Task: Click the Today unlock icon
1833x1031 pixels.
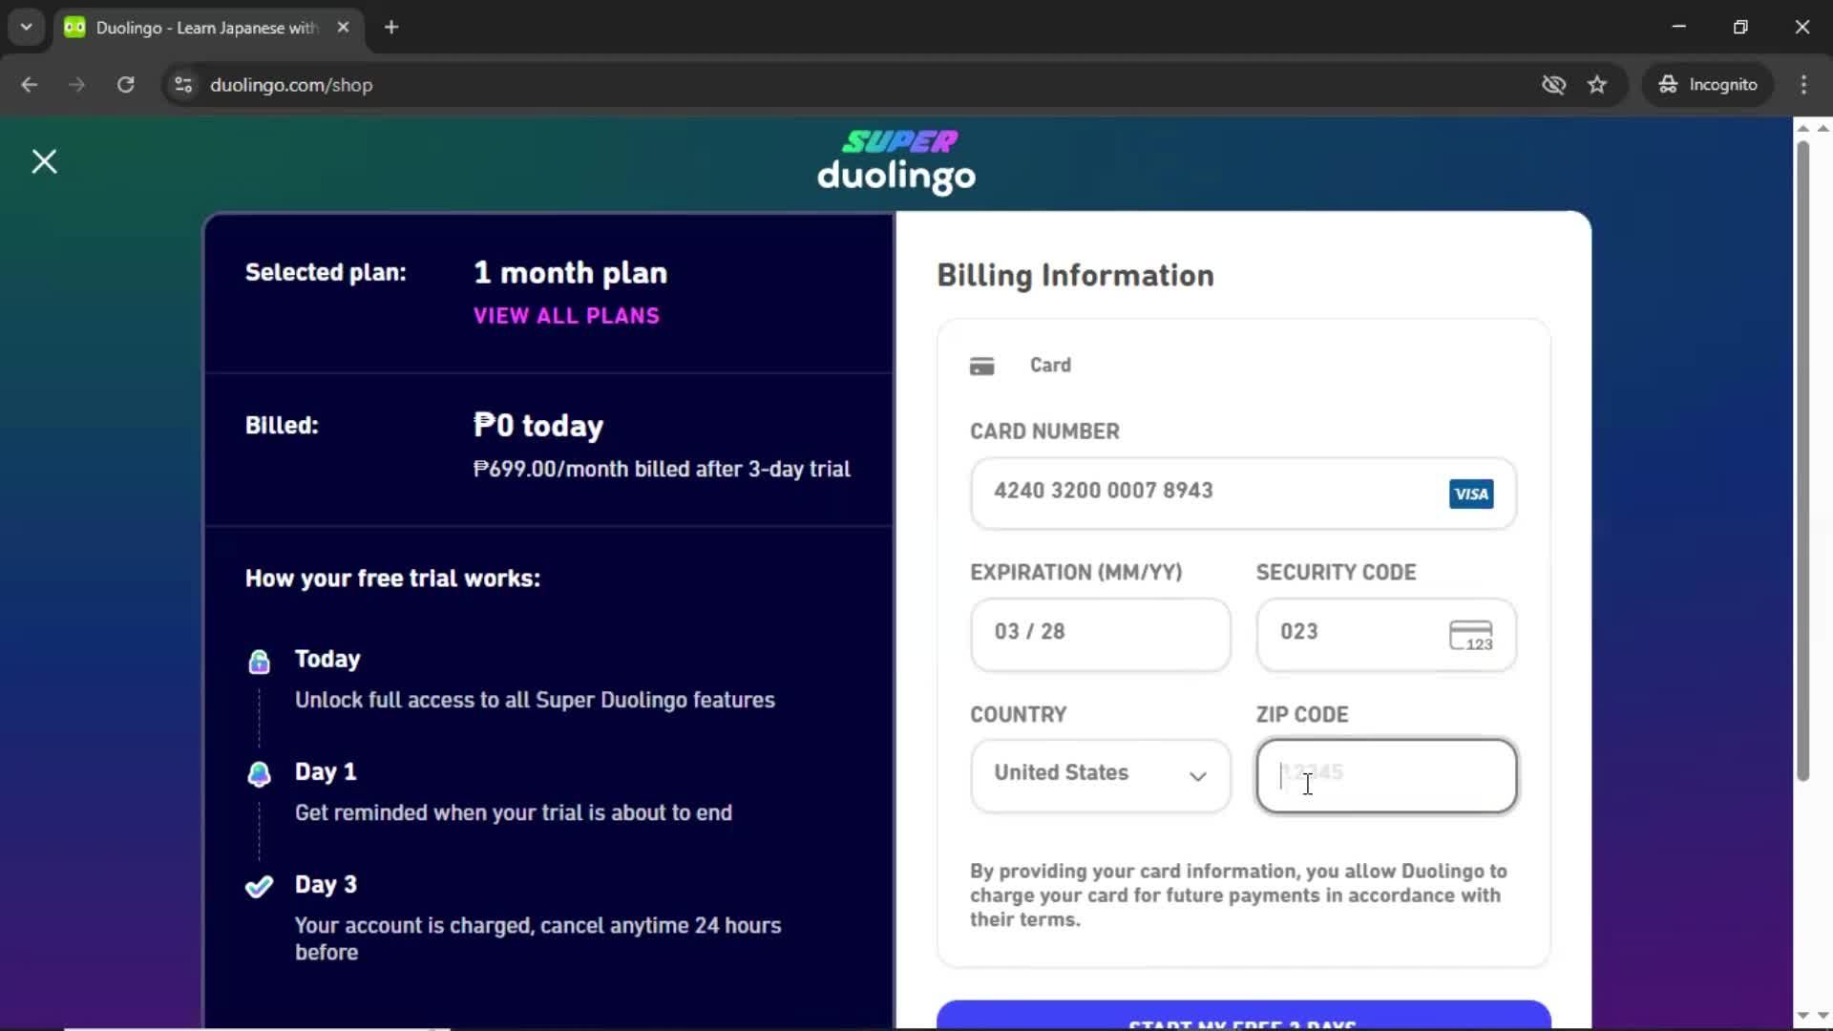Action: [258, 661]
